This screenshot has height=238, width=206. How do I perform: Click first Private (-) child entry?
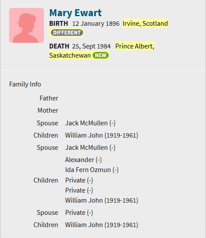(x=79, y=180)
